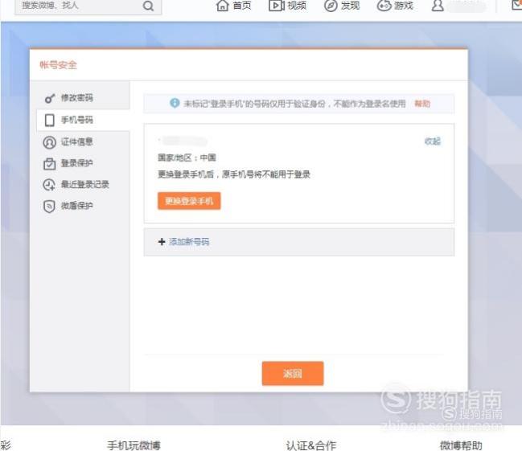
Task: Go to 首页 in top navigation
Action: pyautogui.click(x=241, y=6)
